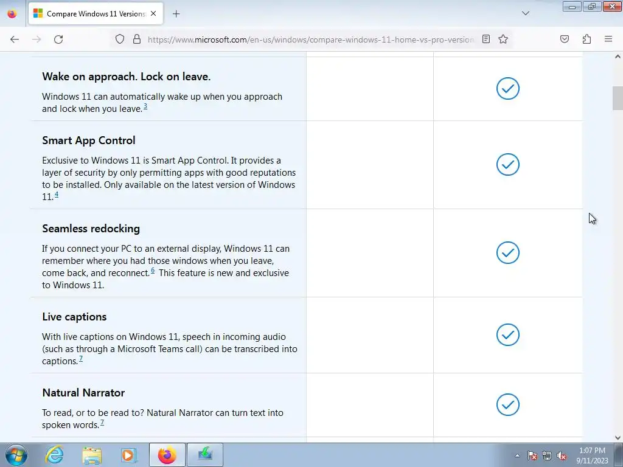Switch to Firefox taskbar button
The height and width of the screenshot is (467, 623).
click(x=167, y=455)
